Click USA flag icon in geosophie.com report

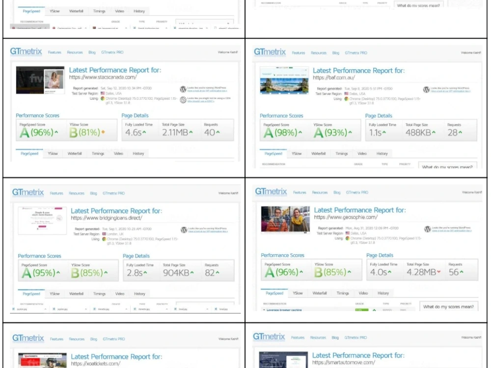tap(348, 234)
